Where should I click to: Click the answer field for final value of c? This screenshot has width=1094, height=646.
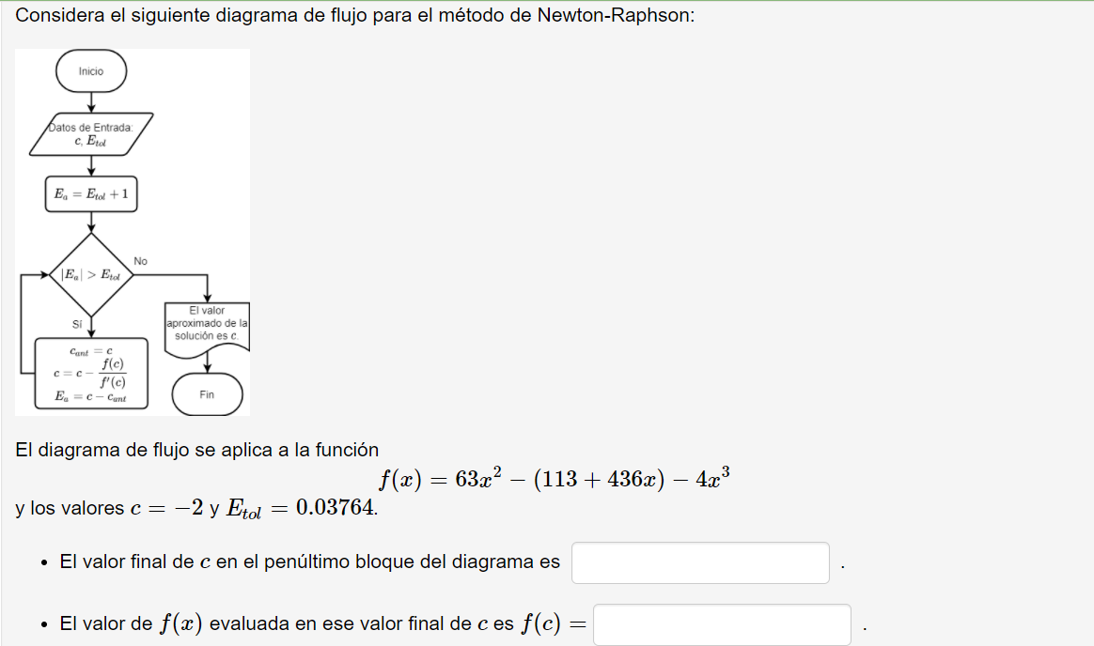(x=700, y=562)
